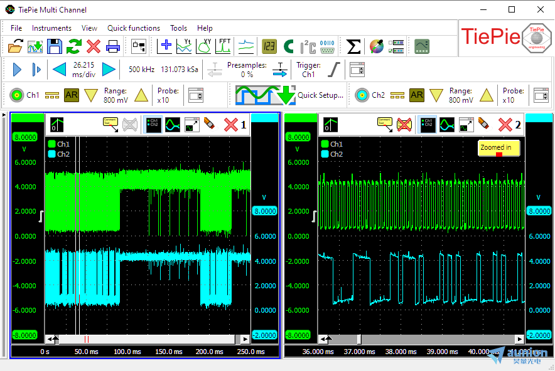Toggle Ch2 auto-ranging AR button
This screenshot has width=555, height=371.
[417, 95]
